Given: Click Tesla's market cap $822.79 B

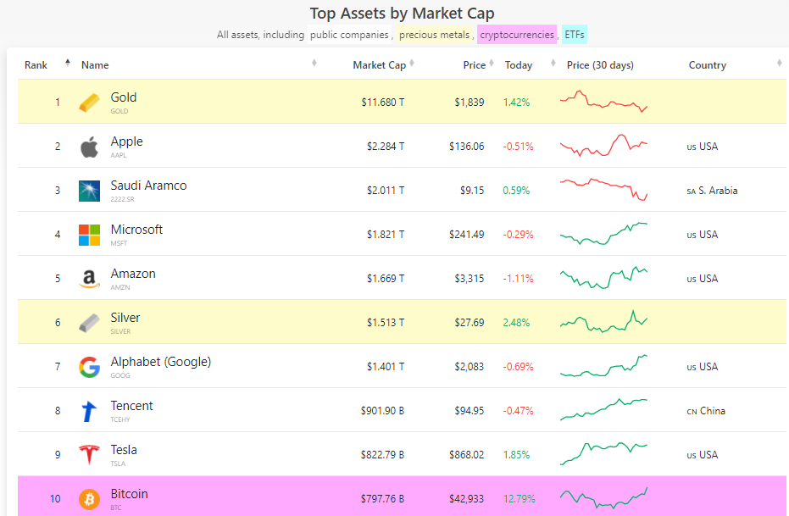Looking at the screenshot, I should 382,455.
